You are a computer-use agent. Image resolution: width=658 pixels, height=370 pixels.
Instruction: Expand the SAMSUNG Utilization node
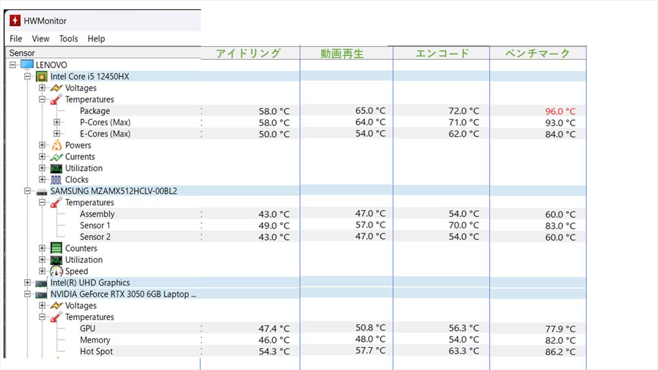tap(42, 260)
